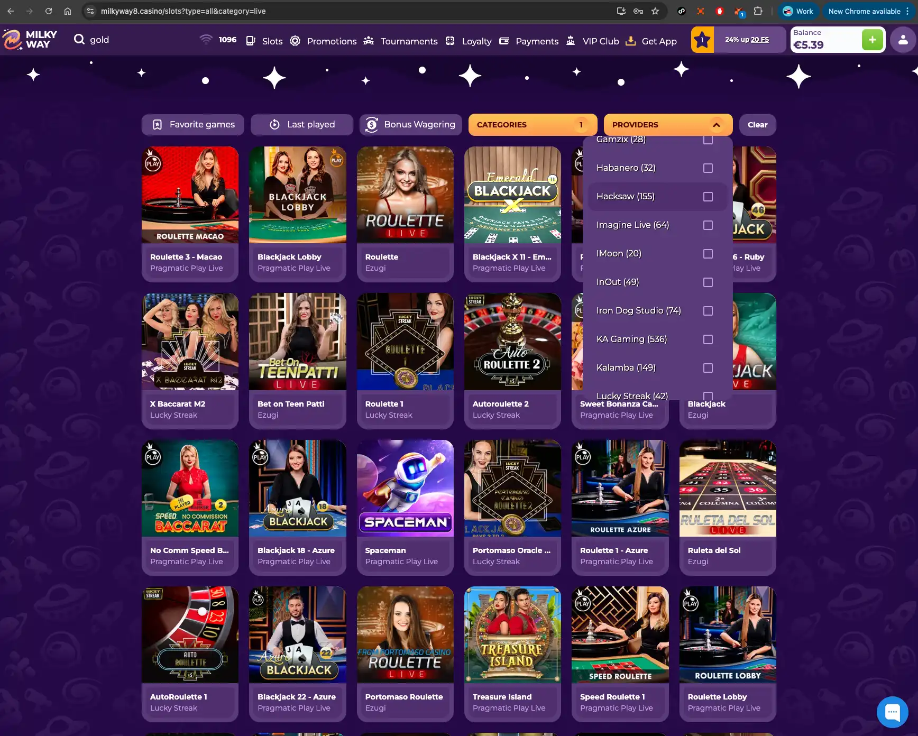The height and width of the screenshot is (736, 918).
Task: Open the Blackjack Lobby game thumbnail
Action: (x=298, y=195)
